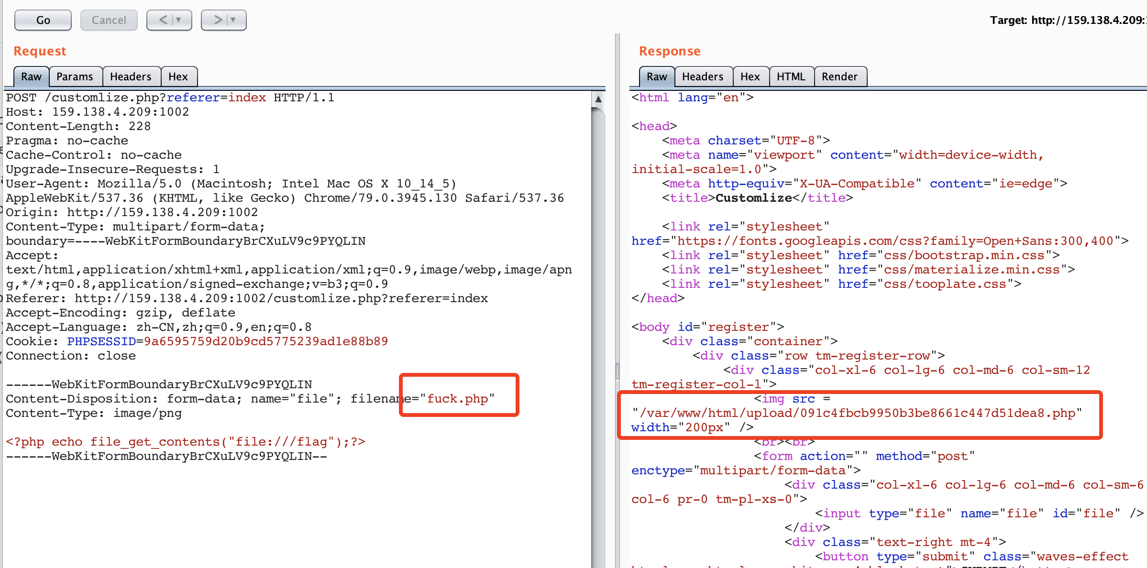The width and height of the screenshot is (1147, 568).
Task: Click the Content-Type: multipart/form-data line
Action: click(135, 227)
